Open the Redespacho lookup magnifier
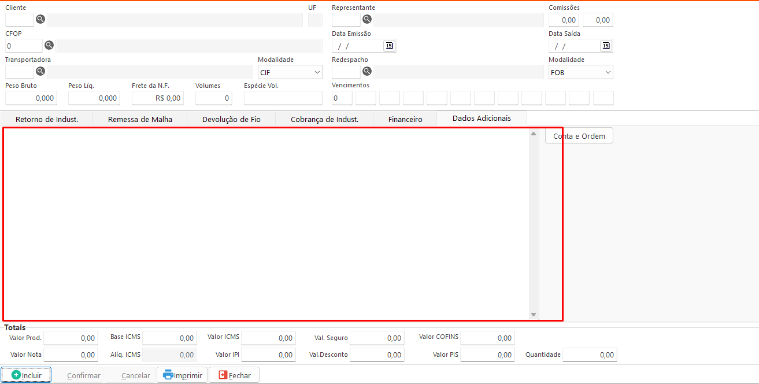The image size is (759, 384). [366, 71]
